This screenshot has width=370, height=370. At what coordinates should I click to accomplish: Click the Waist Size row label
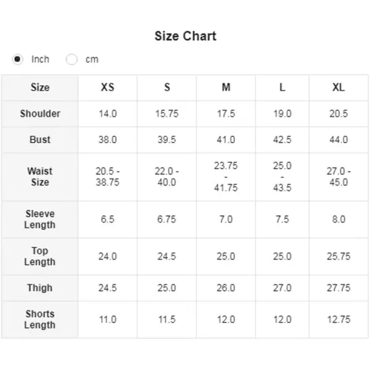tap(40, 177)
